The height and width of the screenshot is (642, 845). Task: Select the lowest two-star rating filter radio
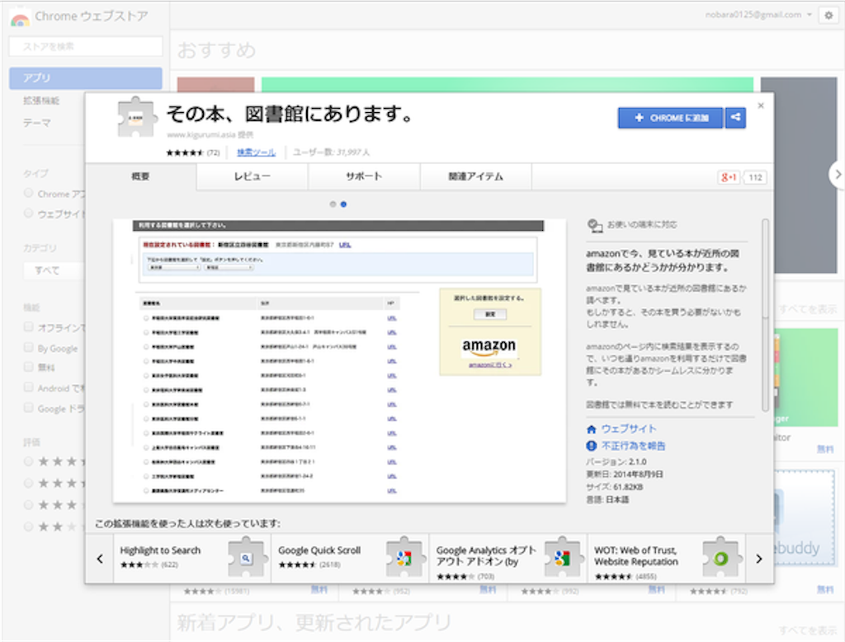click(29, 527)
